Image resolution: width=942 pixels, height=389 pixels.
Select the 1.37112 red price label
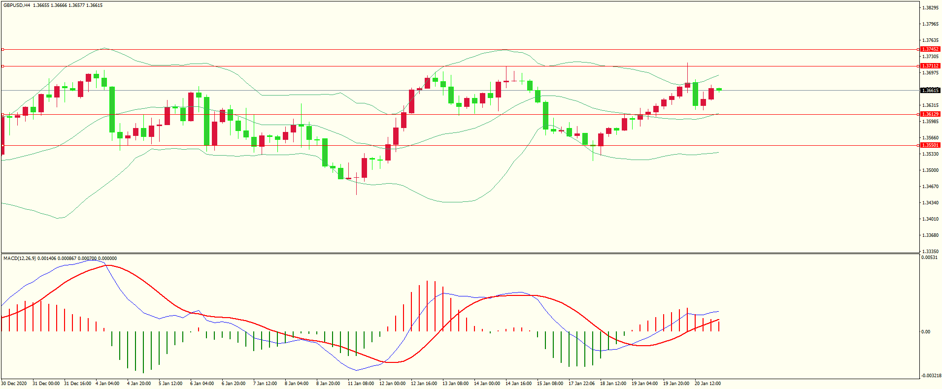click(930, 66)
